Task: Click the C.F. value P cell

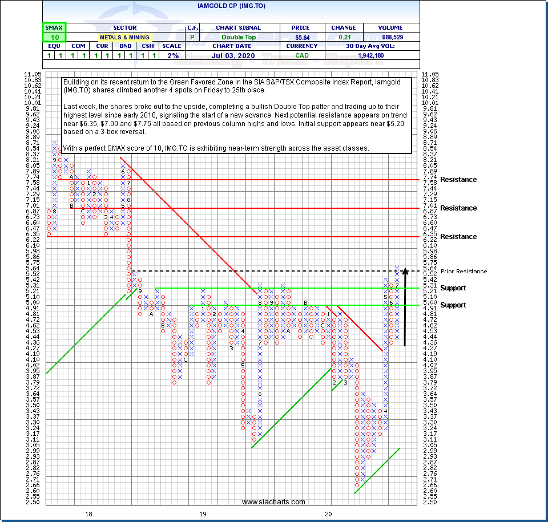Action: coord(191,37)
